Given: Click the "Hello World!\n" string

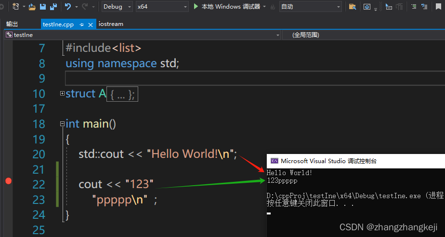Looking at the screenshot, I should [190, 154].
